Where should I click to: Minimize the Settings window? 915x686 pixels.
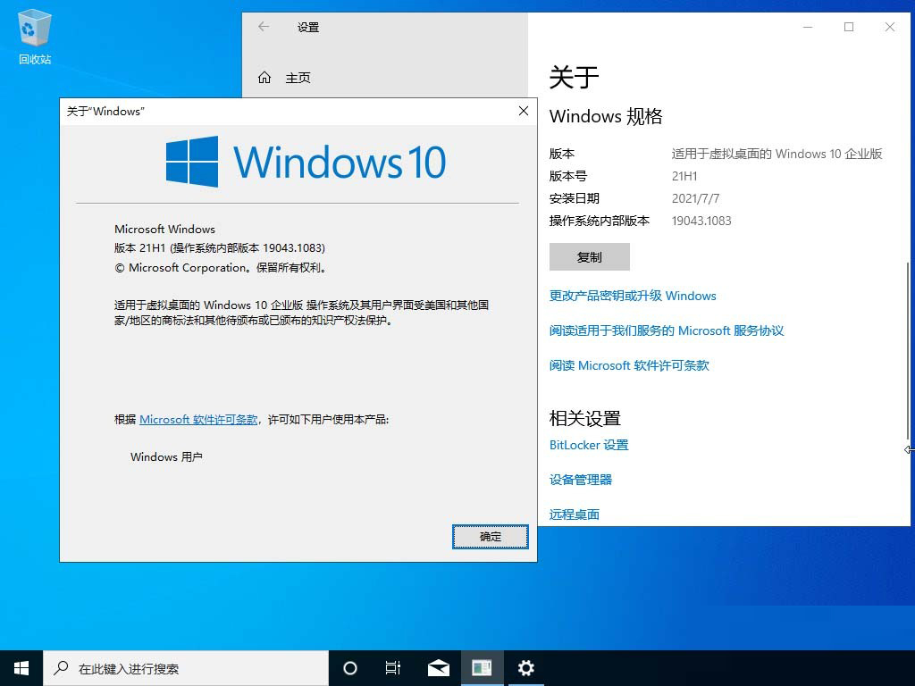tap(808, 27)
